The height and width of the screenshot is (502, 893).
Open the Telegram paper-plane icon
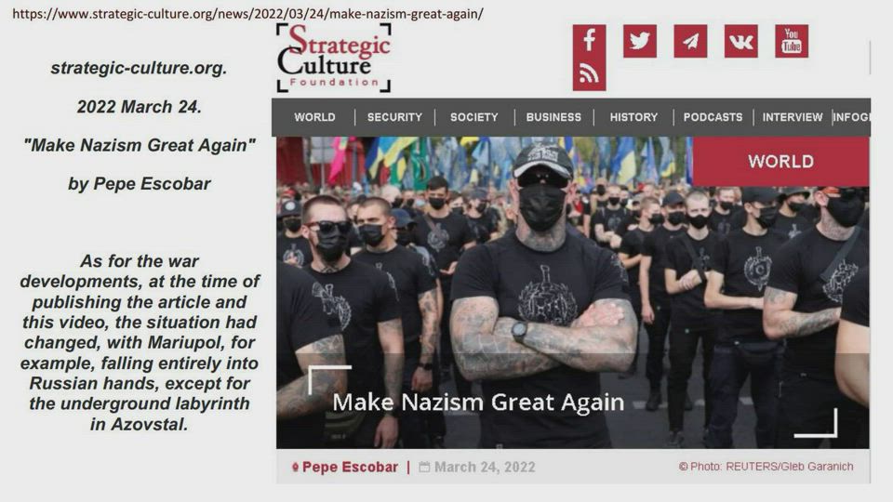point(690,41)
